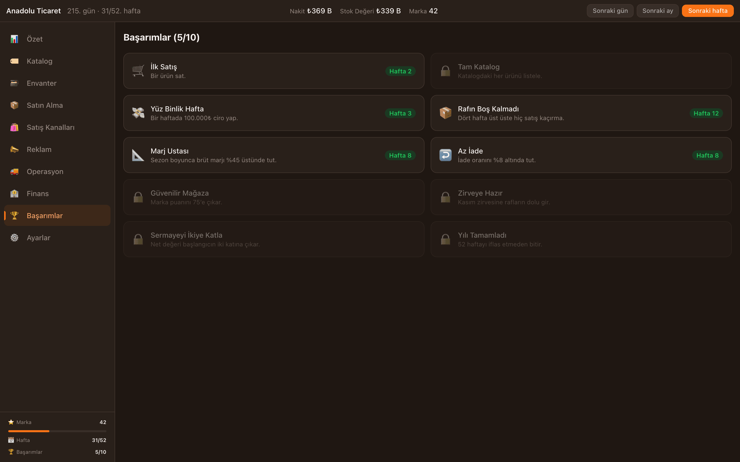This screenshot has height=462, width=740.
Task: Click the Marj Ustası achievement card
Action: tap(274, 155)
